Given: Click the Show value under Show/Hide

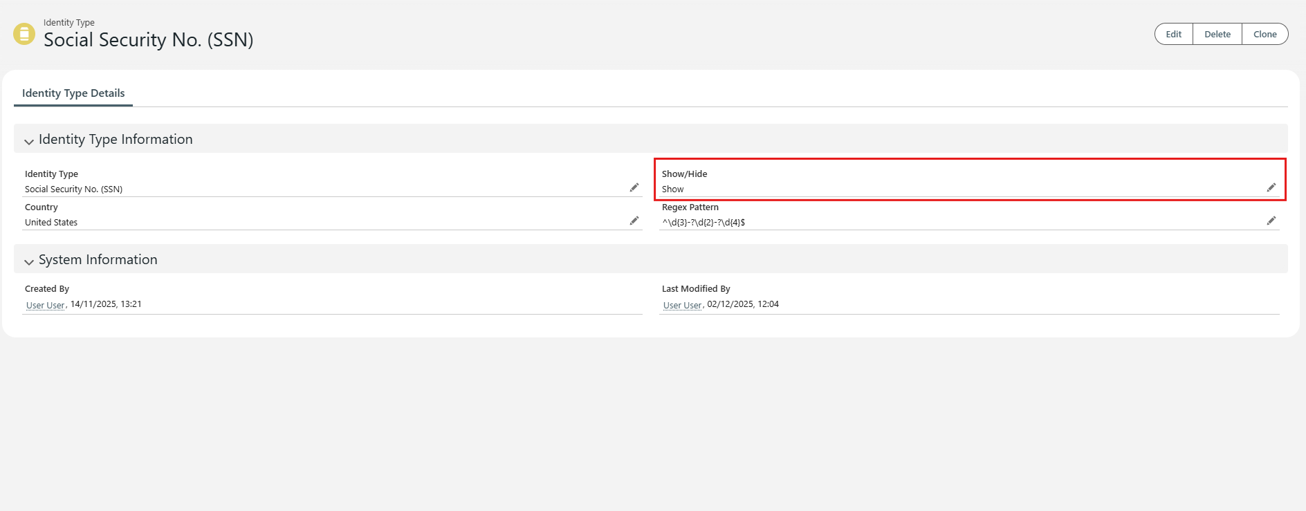Looking at the screenshot, I should click(672, 189).
